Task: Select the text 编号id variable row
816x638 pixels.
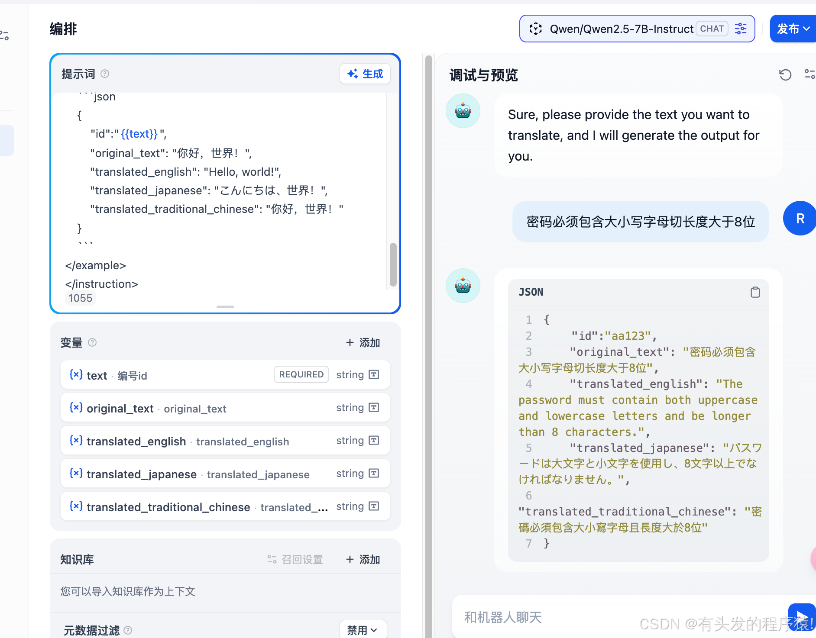Action: click(225, 374)
